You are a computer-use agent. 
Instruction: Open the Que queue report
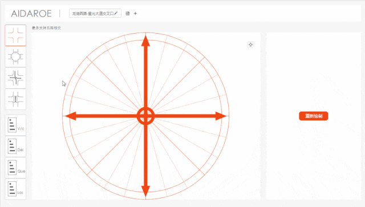click(15, 168)
